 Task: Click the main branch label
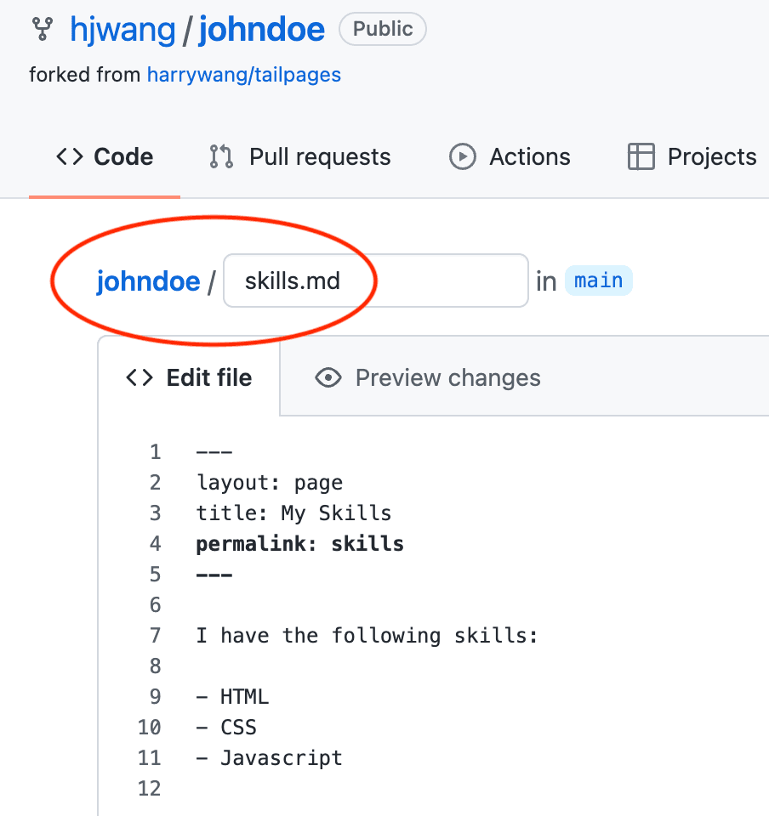click(x=599, y=281)
